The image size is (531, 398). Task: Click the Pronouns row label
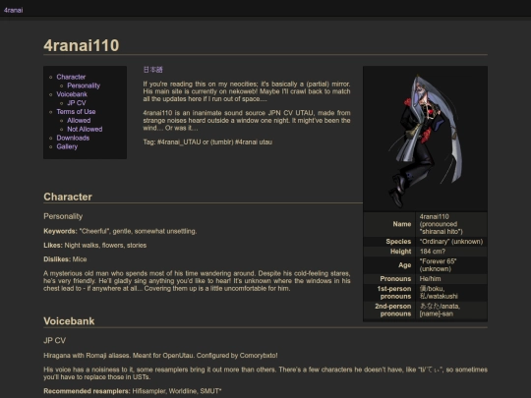(x=395, y=279)
